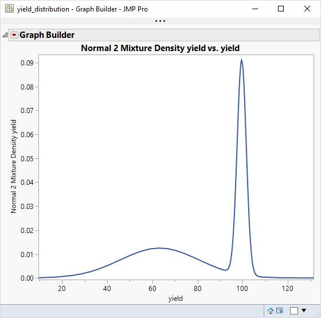
Task: Click the 0.09 y-axis tick label
Action: (x=27, y=63)
